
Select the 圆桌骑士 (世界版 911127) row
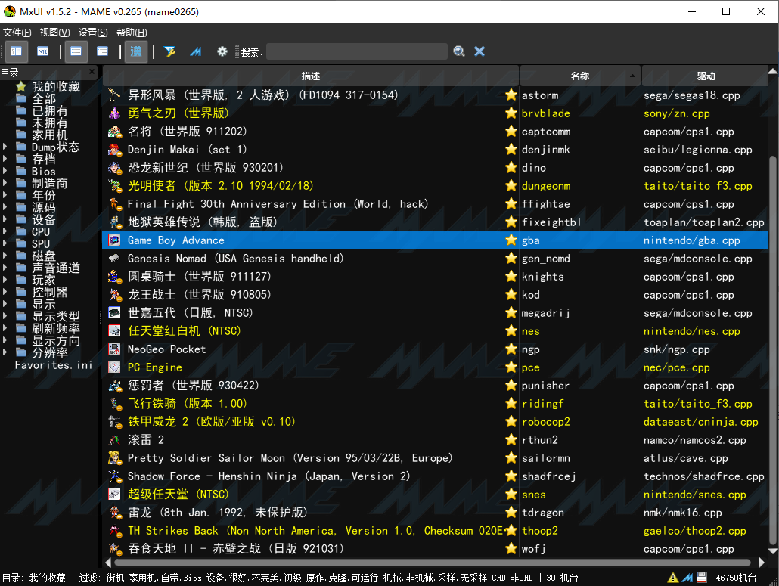tap(435, 277)
